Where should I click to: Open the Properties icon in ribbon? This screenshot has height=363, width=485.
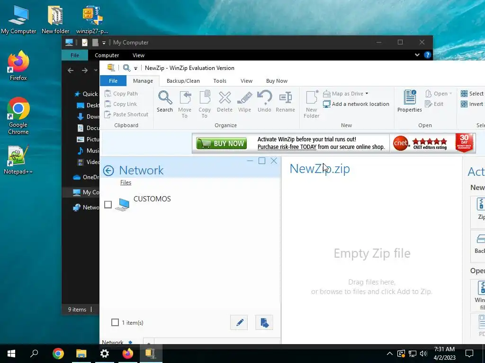(x=410, y=101)
